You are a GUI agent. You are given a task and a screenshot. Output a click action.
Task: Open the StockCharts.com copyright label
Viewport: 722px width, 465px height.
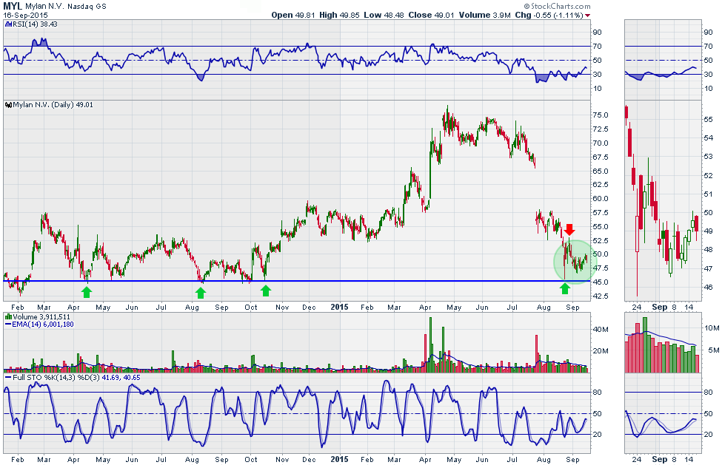pos(557,6)
